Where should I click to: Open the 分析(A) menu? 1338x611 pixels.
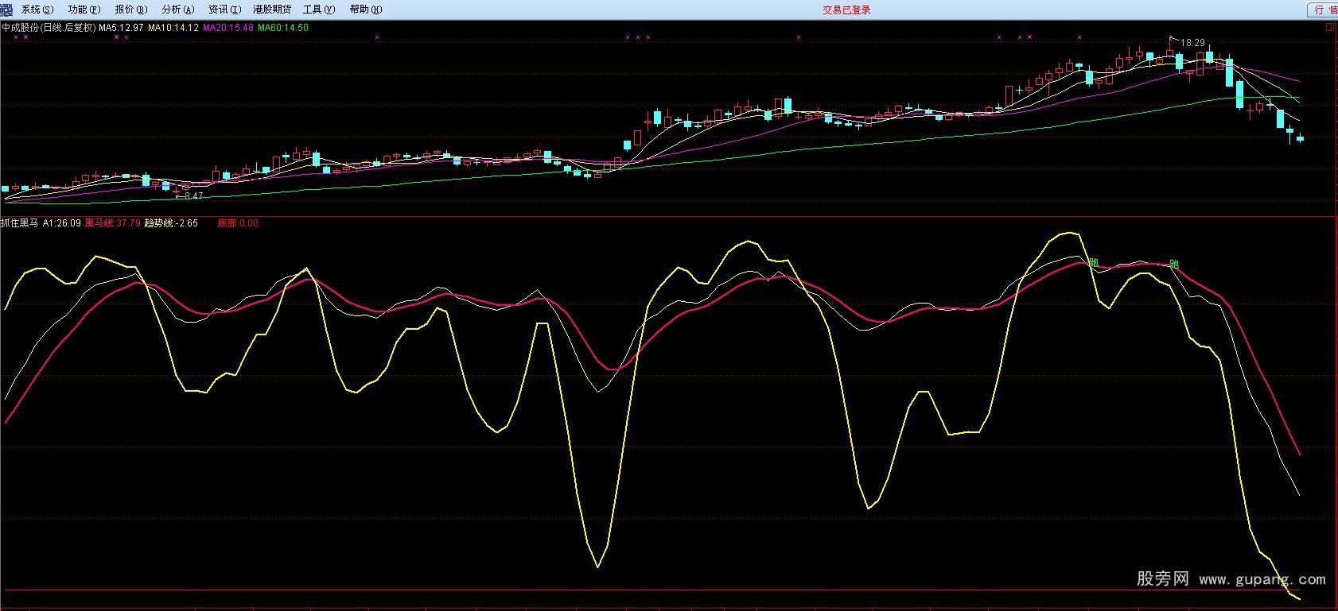[177, 10]
